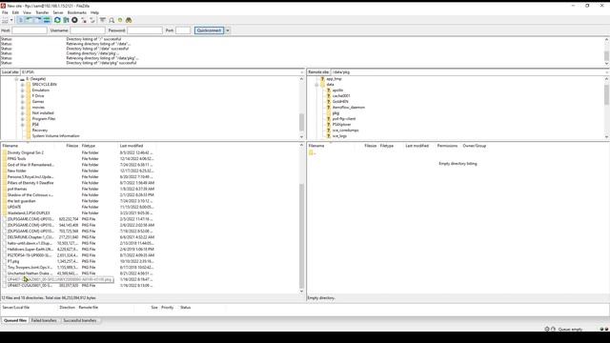610x343 pixels.
Task: Toggle the remote directory tree display
Action: click(38, 20)
